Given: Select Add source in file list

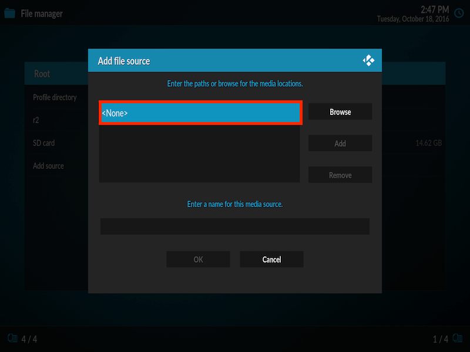Looking at the screenshot, I should (x=56, y=165).
